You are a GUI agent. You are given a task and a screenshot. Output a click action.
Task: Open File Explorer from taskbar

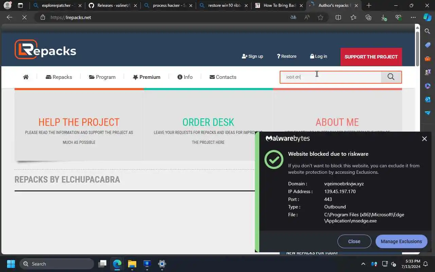(132, 264)
